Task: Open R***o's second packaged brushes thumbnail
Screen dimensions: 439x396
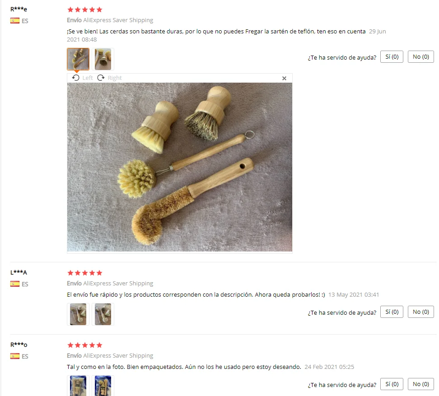Action: 103,386
